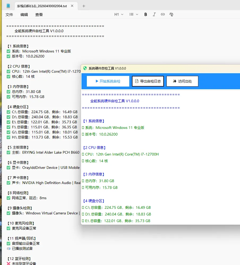Image resolution: width=240 pixels, height=265 pixels.
Task: Click green check beside H:\ 总容量 line
Action: tap(8, 137)
